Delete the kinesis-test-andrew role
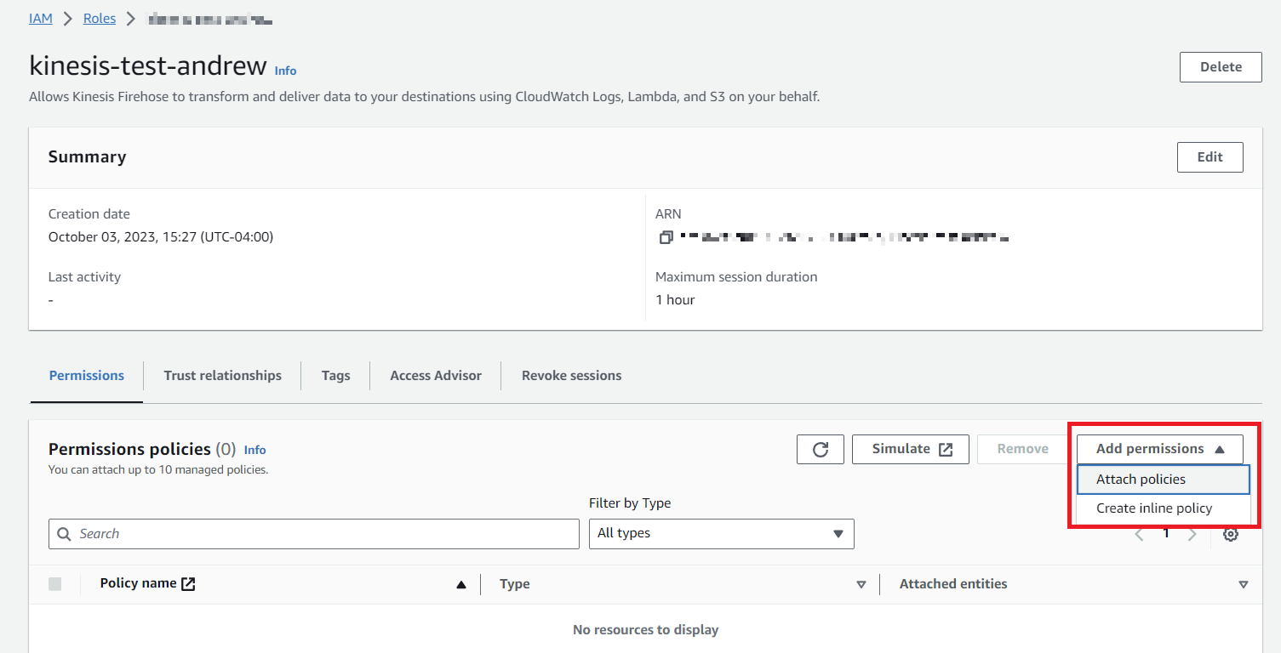The image size is (1281, 653). coord(1220,66)
